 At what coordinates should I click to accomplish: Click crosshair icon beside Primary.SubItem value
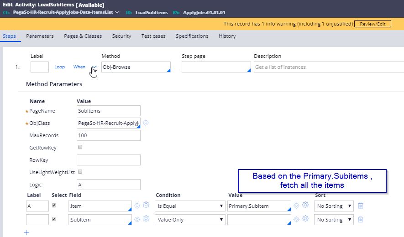tap(296, 206)
